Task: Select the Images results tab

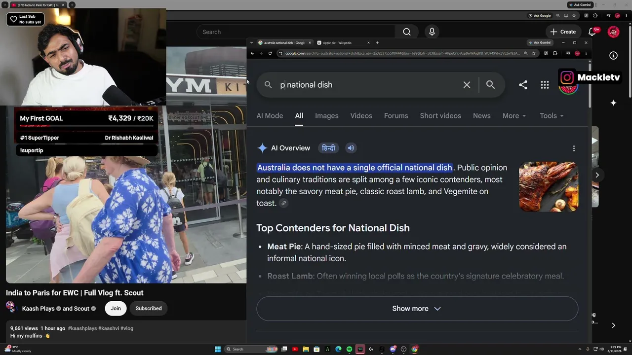Action: 327,116
